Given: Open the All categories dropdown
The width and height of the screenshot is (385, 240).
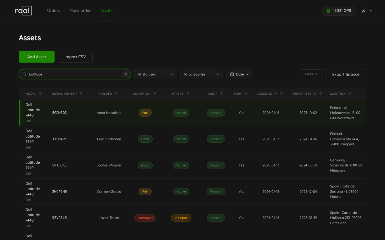Looking at the screenshot, I should (x=201, y=74).
